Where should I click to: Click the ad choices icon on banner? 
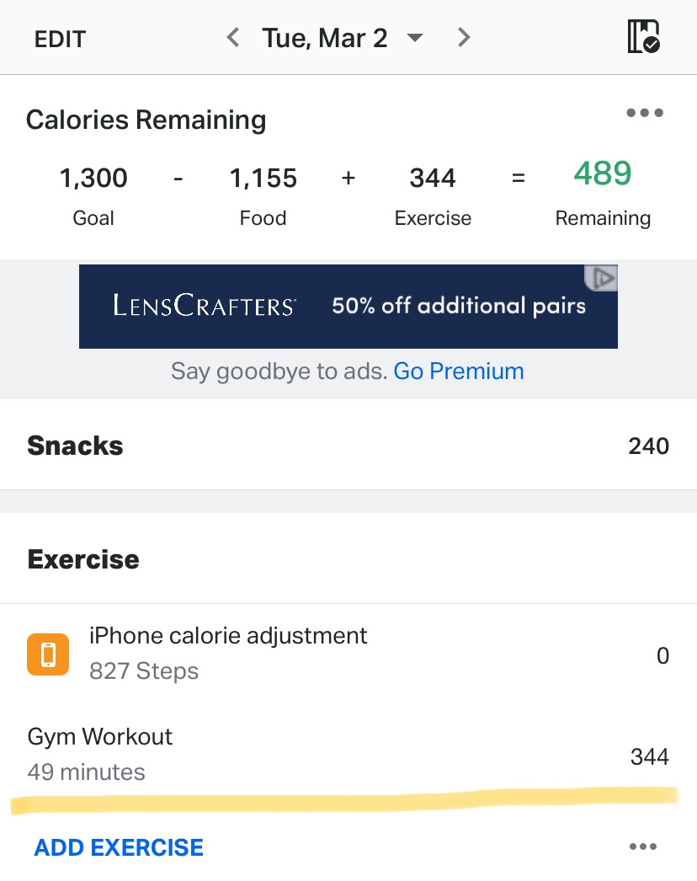601,278
